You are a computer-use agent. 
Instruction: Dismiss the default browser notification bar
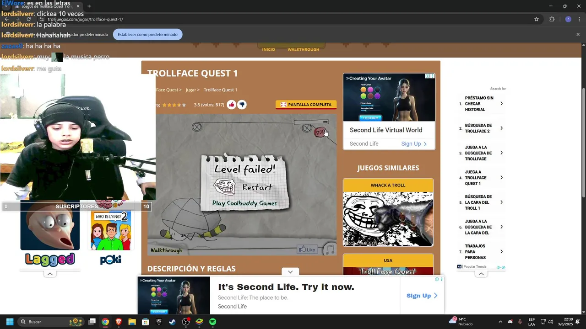pyautogui.click(x=578, y=34)
